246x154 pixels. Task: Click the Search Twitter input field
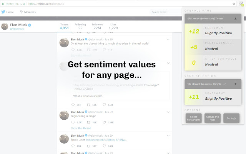click(x=166, y=12)
